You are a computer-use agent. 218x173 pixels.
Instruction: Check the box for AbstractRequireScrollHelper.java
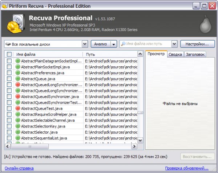(9, 114)
